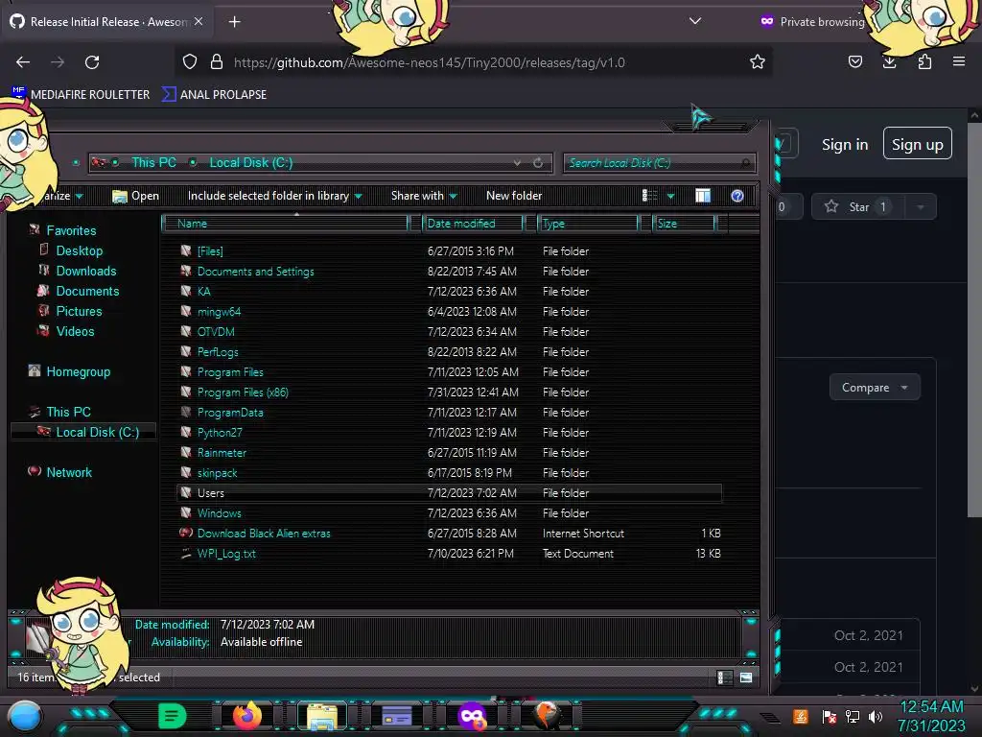Screen dimensions: 982x737
Task: Open the Share with dropdown
Action: click(x=424, y=196)
